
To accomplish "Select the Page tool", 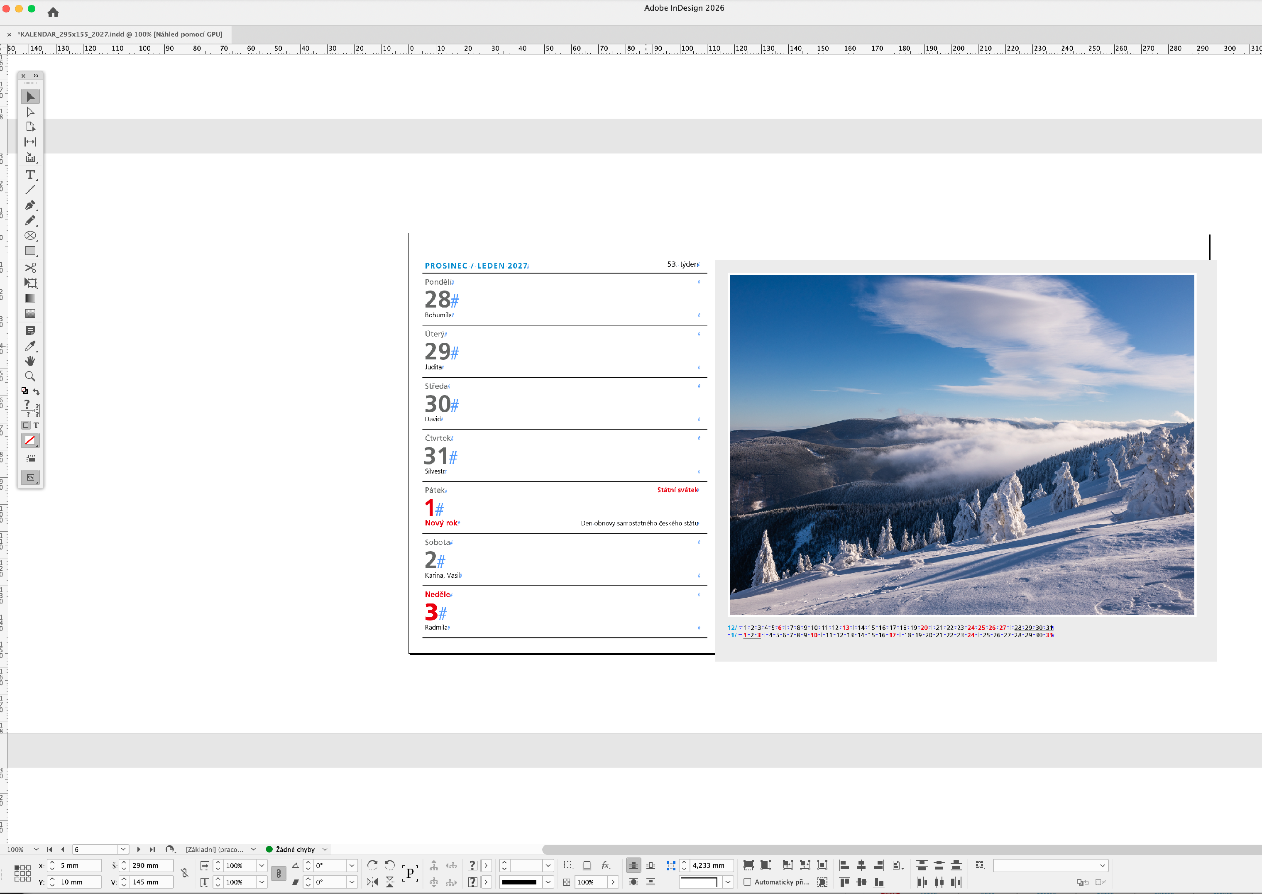I will 30,127.
